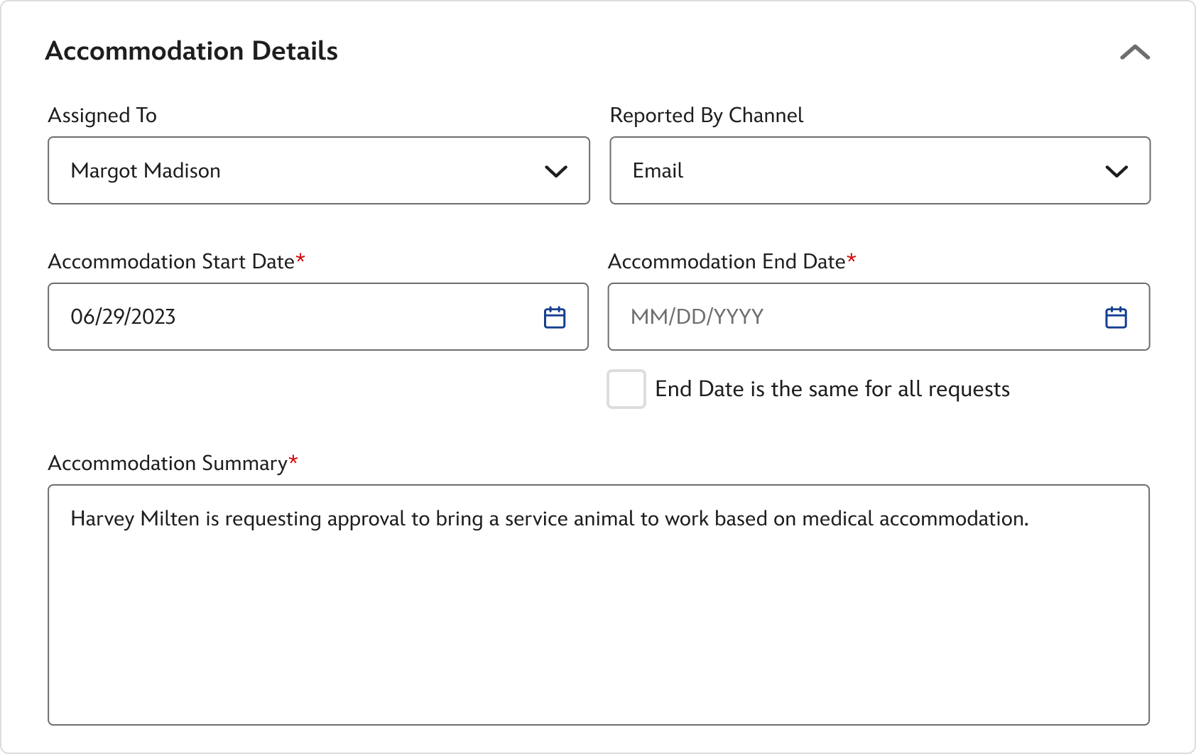1196x754 pixels.
Task: Check End Date same for all requests
Action: pyautogui.click(x=626, y=389)
